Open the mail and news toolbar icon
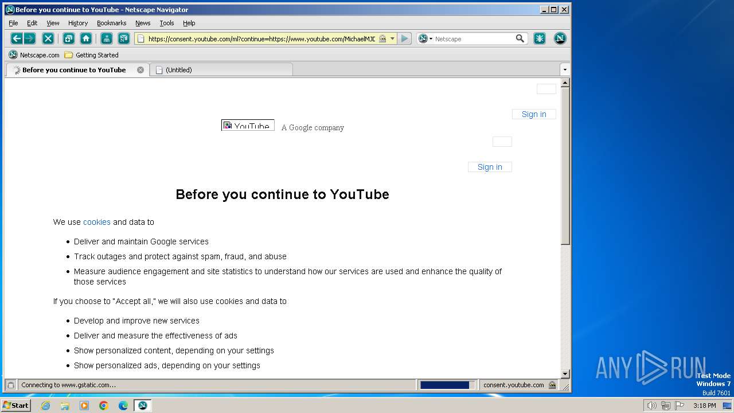This screenshot has height=413, width=734. [x=124, y=38]
